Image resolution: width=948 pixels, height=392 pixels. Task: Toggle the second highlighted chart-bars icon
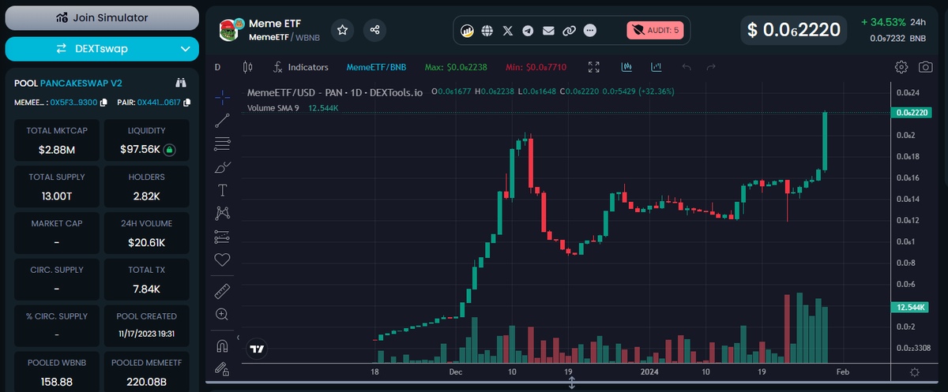click(656, 67)
